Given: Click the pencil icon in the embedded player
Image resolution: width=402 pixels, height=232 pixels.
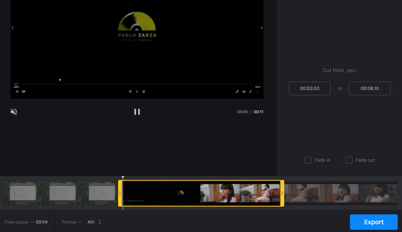Looking at the screenshot, I should coord(237,92).
